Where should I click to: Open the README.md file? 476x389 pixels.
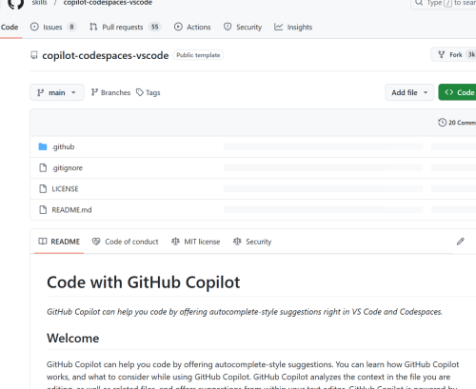coord(71,210)
